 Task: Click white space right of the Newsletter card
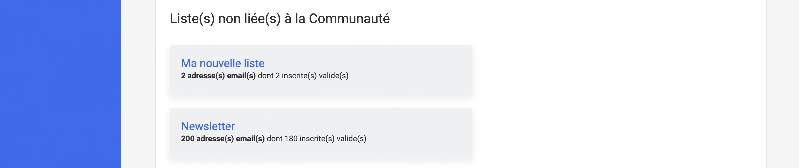(x=617, y=133)
